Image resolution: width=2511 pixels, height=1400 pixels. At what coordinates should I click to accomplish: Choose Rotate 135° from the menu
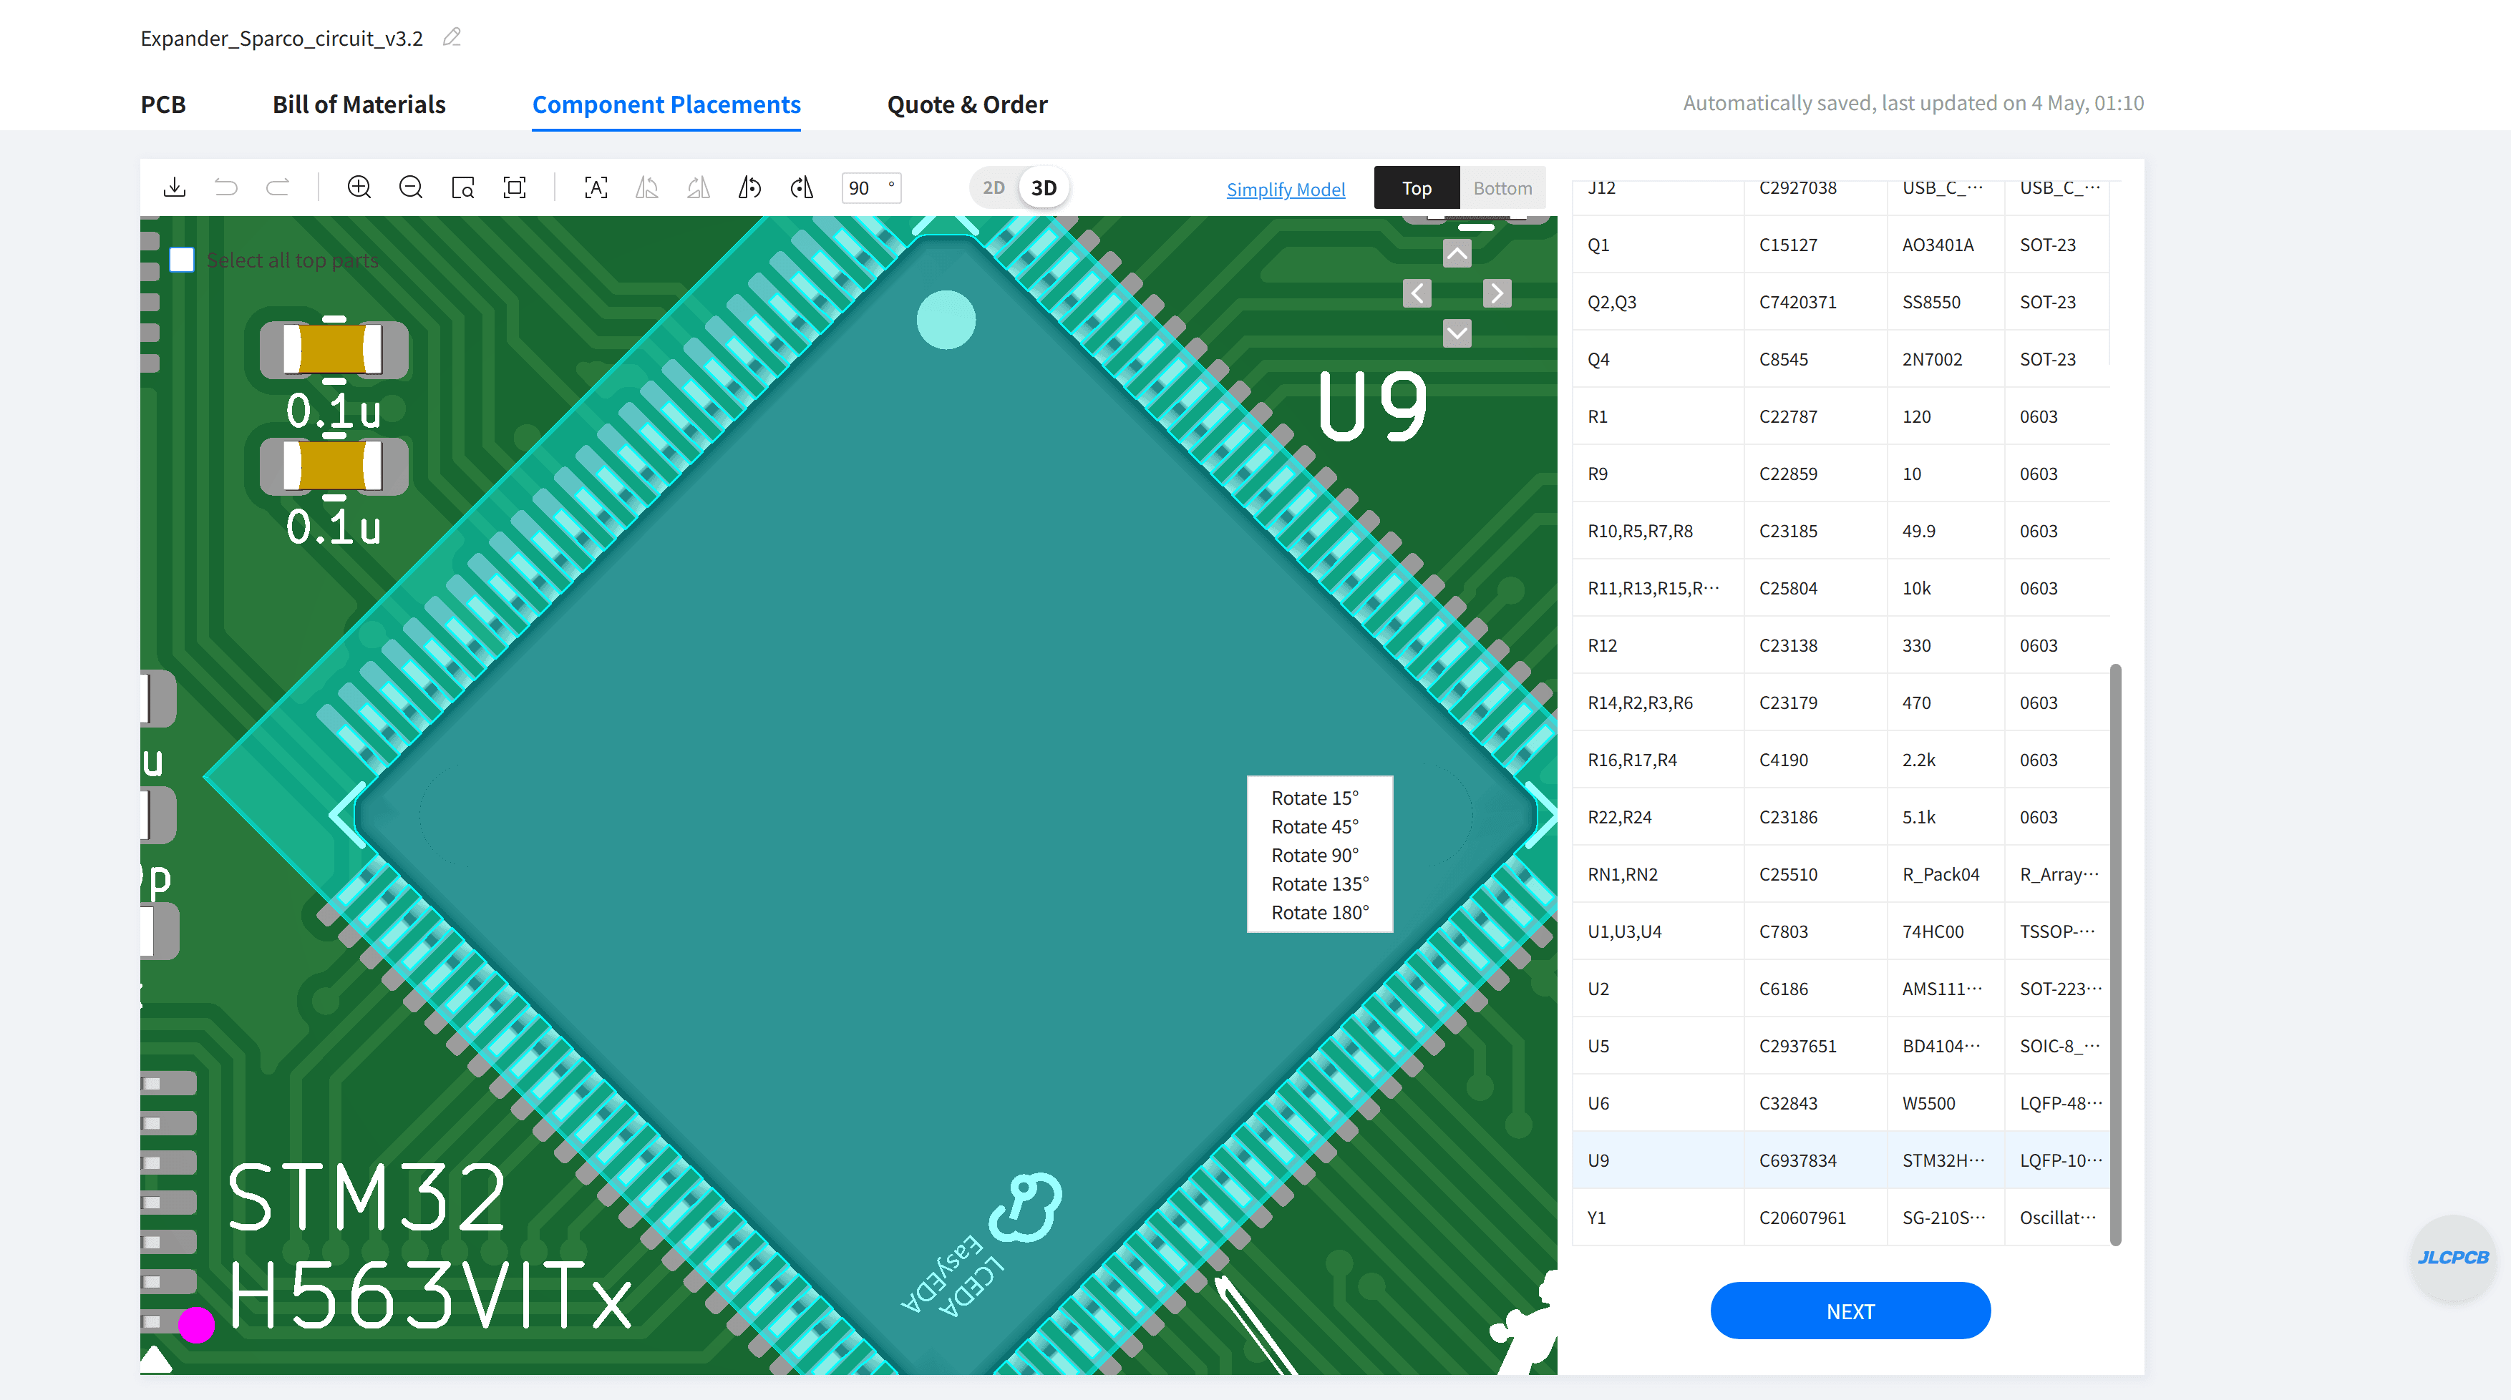click(1320, 883)
